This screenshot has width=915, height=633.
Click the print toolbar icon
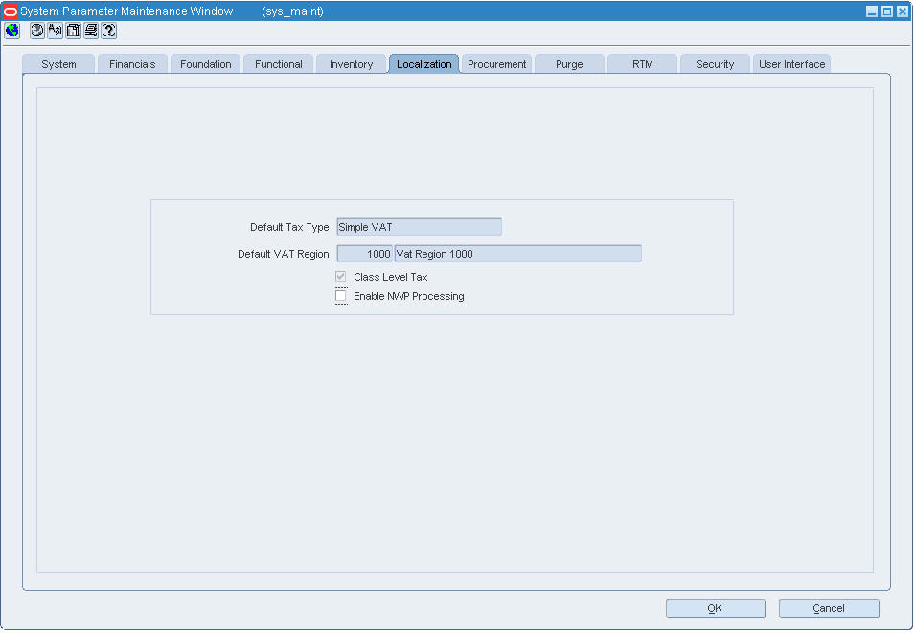(91, 31)
